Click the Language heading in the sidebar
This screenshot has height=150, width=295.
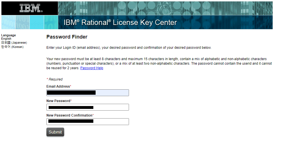pyautogui.click(x=8, y=35)
